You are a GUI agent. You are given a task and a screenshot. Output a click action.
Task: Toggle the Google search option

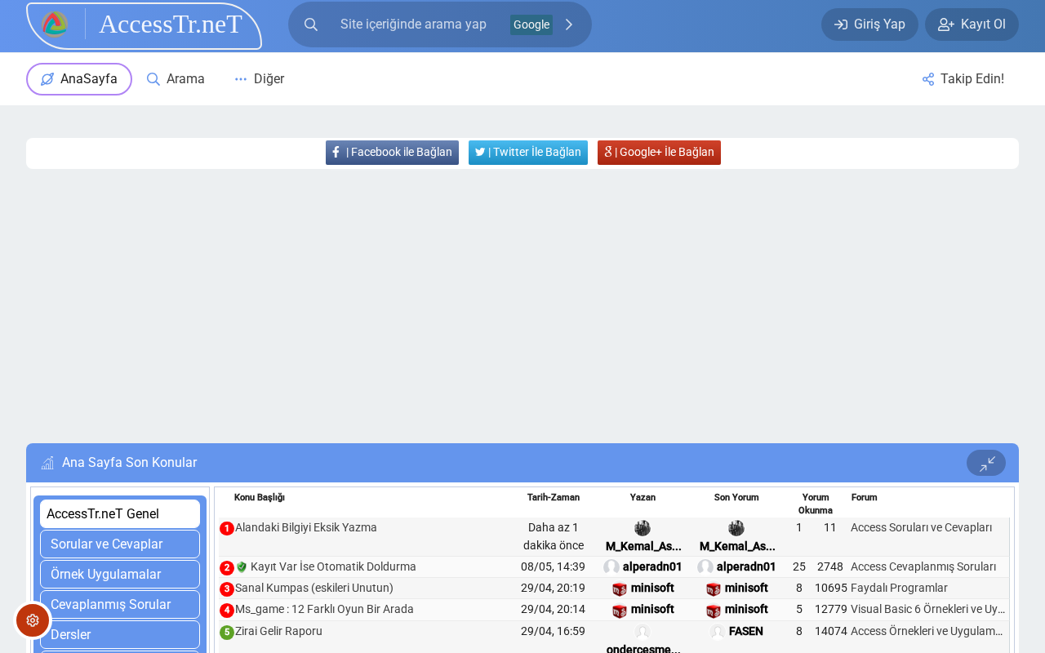(531, 24)
